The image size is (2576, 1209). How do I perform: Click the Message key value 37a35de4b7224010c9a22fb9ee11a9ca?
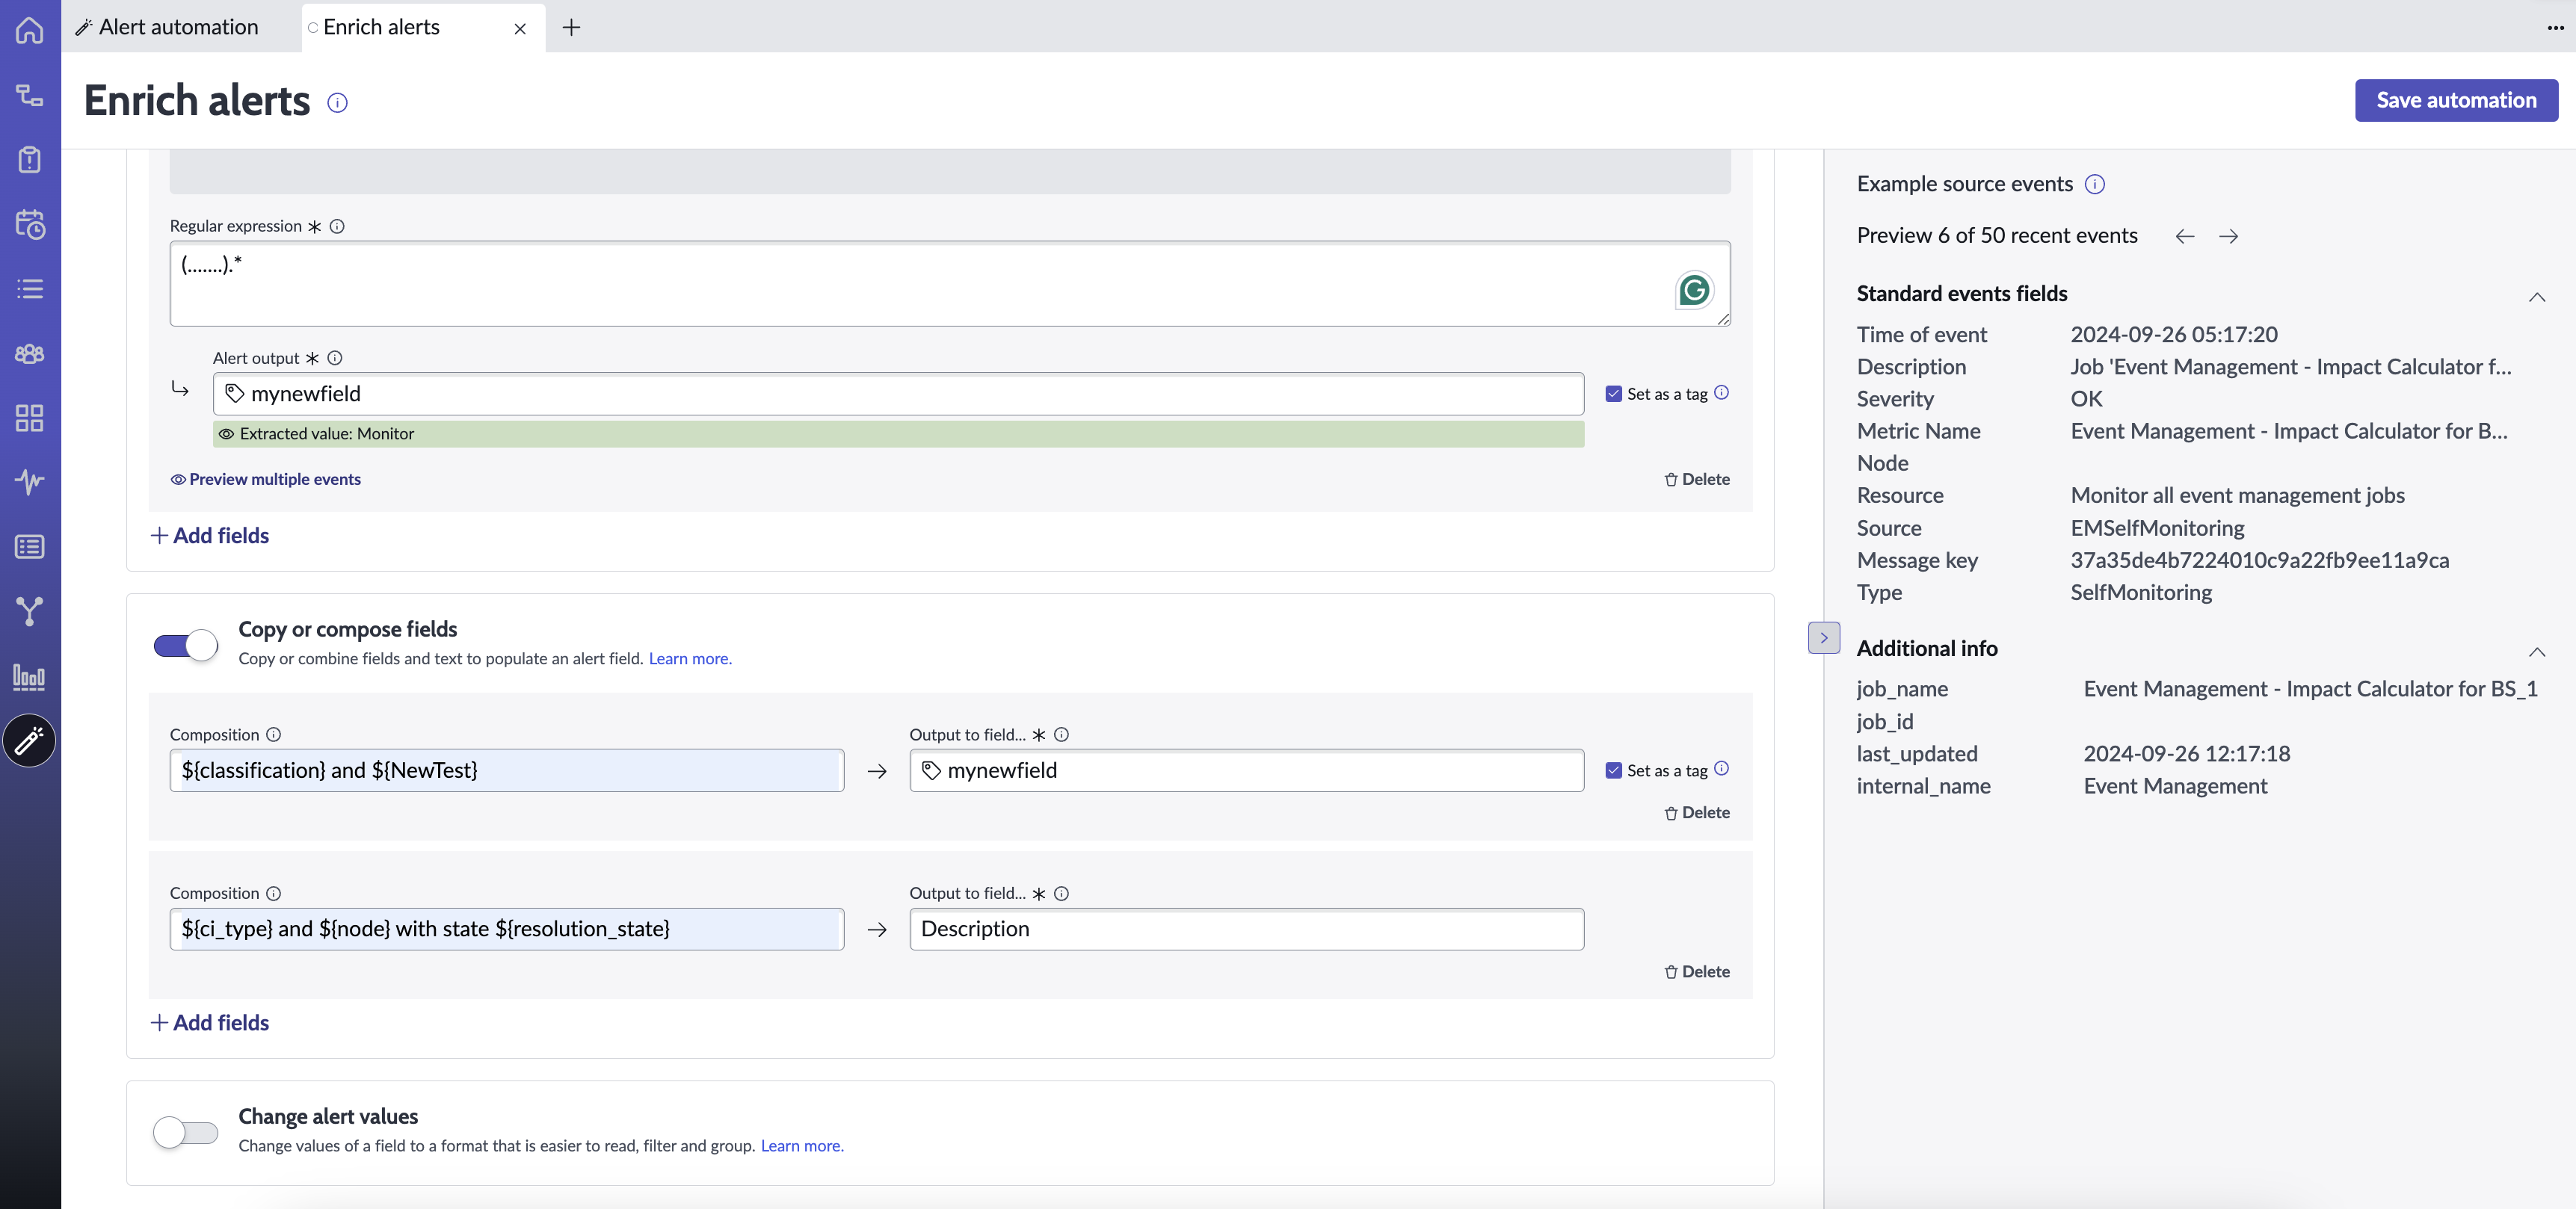[2259, 560]
